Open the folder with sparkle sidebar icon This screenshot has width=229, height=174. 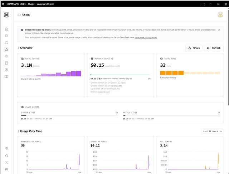click(6, 43)
